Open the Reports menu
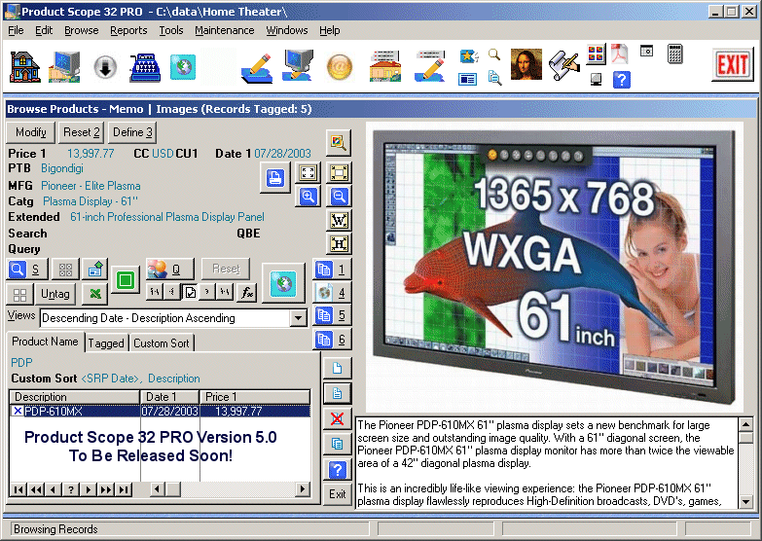The image size is (762, 541). point(128,30)
